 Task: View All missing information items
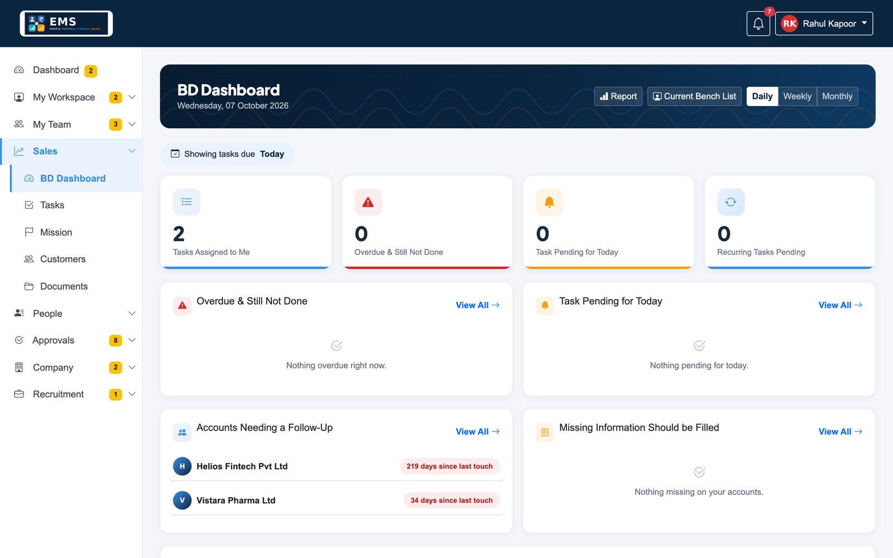(x=840, y=432)
